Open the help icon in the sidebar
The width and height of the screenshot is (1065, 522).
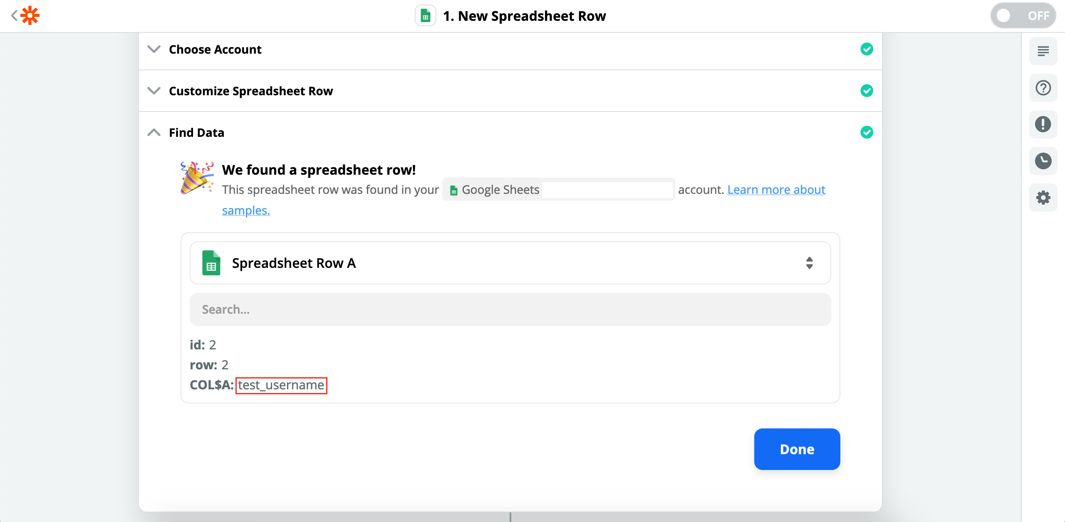click(1043, 87)
